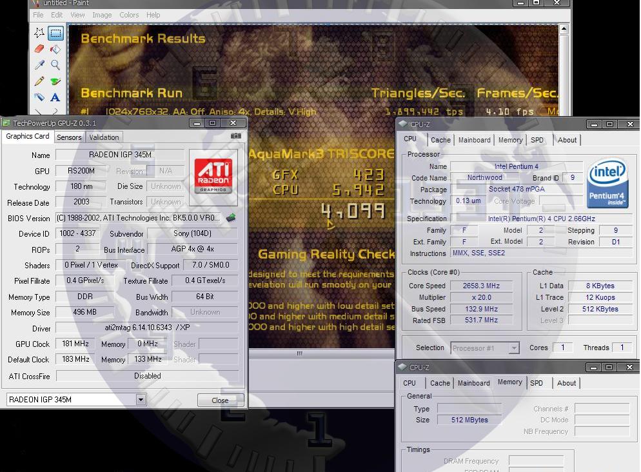Click the Package value Socket 478 mPGA
This screenshot has height=472, width=641.
(x=517, y=189)
